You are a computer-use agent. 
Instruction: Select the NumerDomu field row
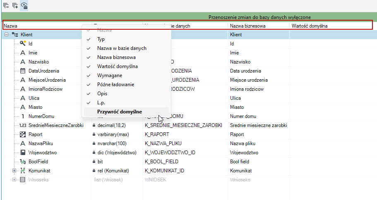point(189,116)
